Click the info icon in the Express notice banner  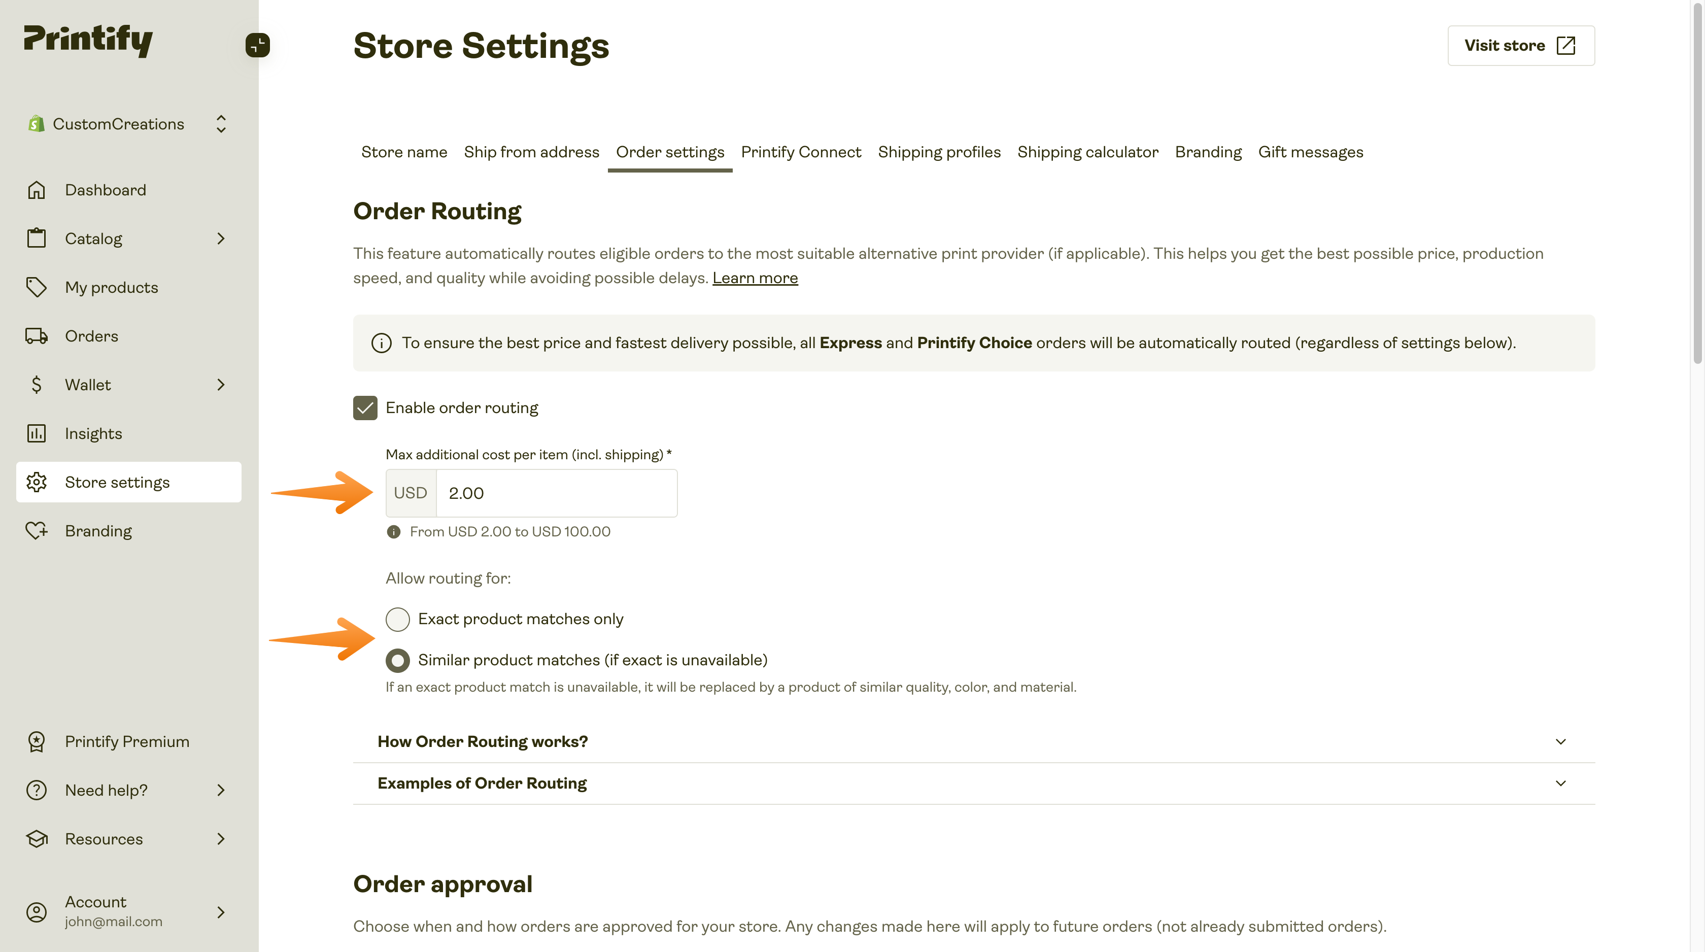[381, 343]
